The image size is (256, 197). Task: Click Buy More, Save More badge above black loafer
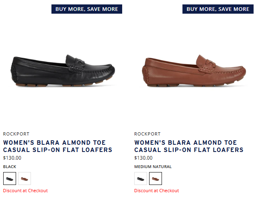(87, 9)
